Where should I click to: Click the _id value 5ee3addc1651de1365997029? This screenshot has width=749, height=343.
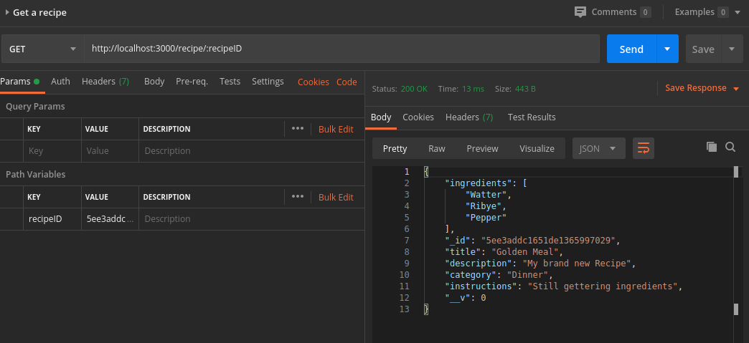point(548,241)
